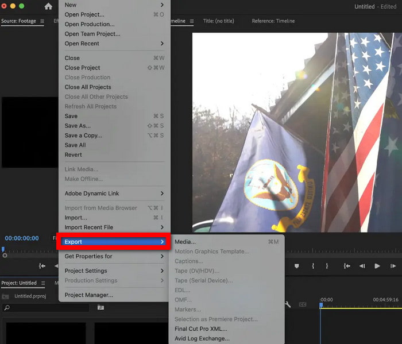
Task: Choose Save a Copy... menu item
Action: [x=114, y=136]
